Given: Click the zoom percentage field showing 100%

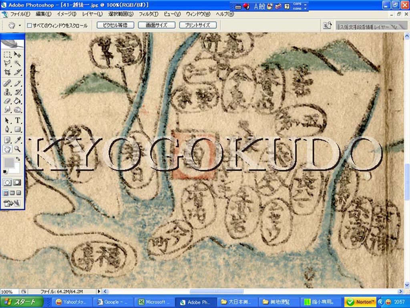Looking at the screenshot, I should [x=9, y=292].
